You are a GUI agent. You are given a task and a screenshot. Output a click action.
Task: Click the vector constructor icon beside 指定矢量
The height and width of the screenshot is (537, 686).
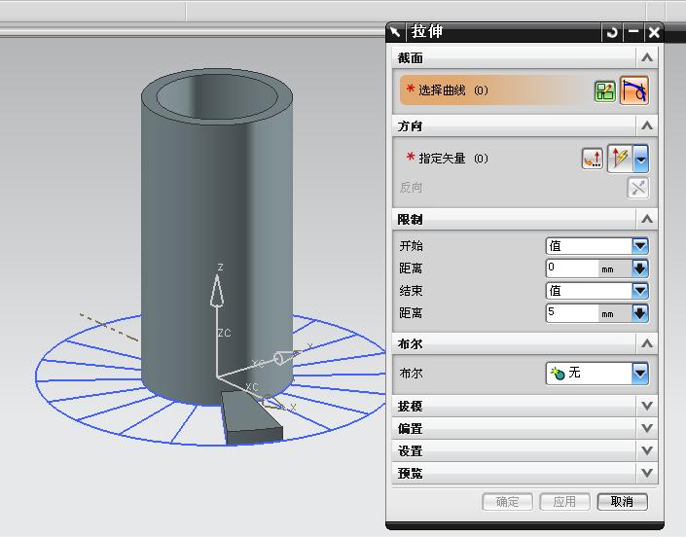(593, 158)
